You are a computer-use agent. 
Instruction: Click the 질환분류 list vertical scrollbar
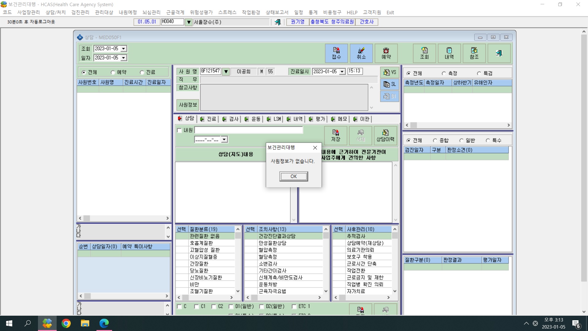pos(238,260)
